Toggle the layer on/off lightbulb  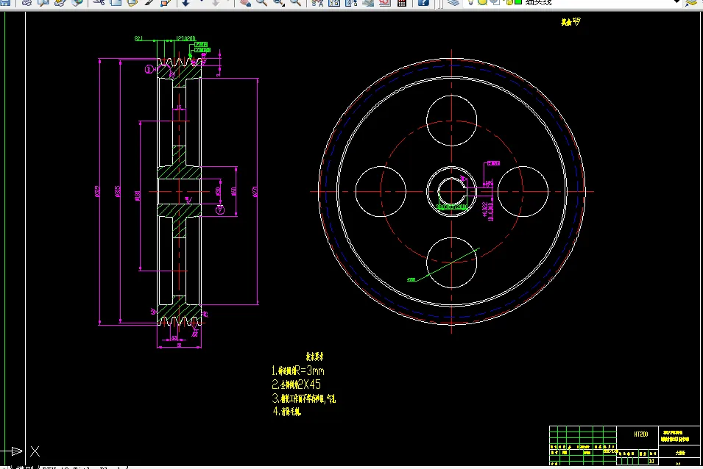tap(470, 2)
